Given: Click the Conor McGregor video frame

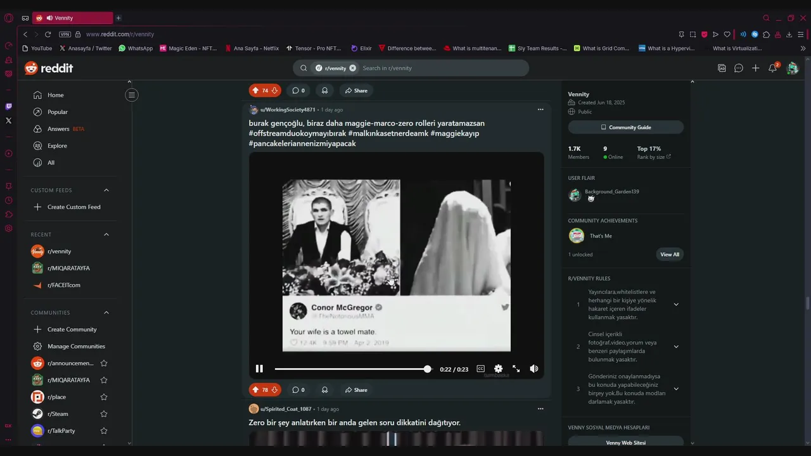Looking at the screenshot, I should point(397,265).
